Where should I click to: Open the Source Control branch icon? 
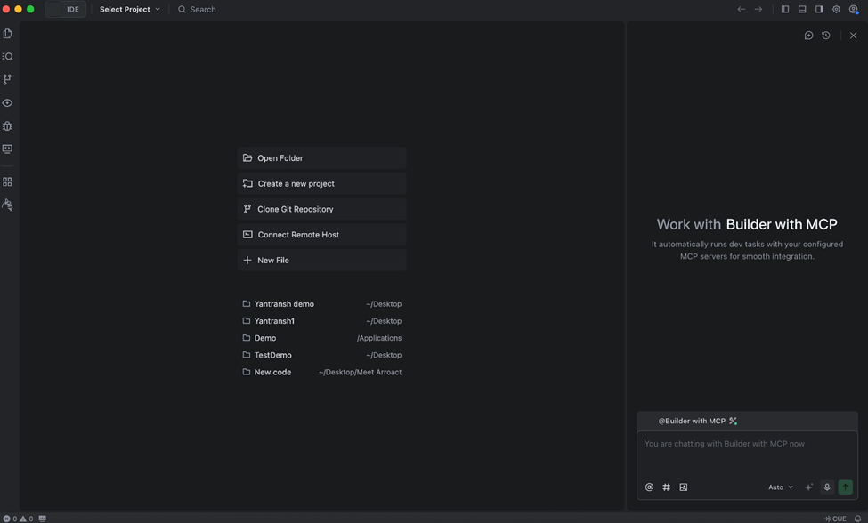point(7,80)
